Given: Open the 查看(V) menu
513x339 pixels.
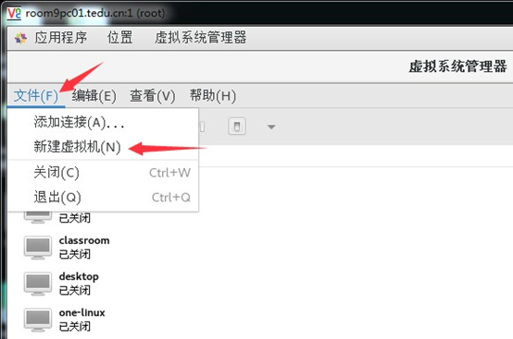Looking at the screenshot, I should [x=153, y=96].
